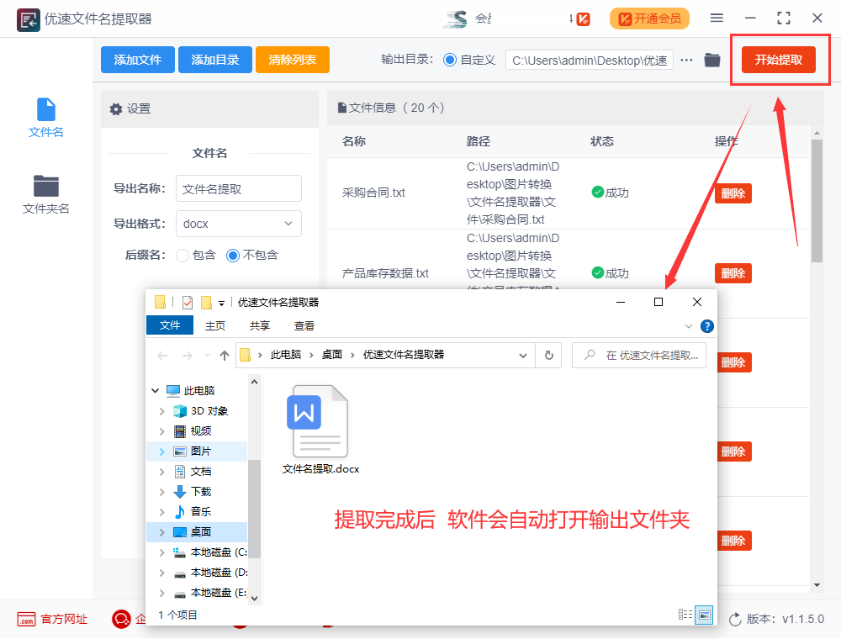Select 包含 for 后缀名 option
Image resolution: width=841 pixels, height=639 pixels.
click(x=183, y=257)
